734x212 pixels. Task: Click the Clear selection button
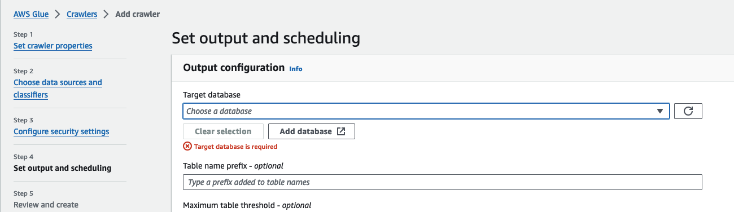(223, 131)
